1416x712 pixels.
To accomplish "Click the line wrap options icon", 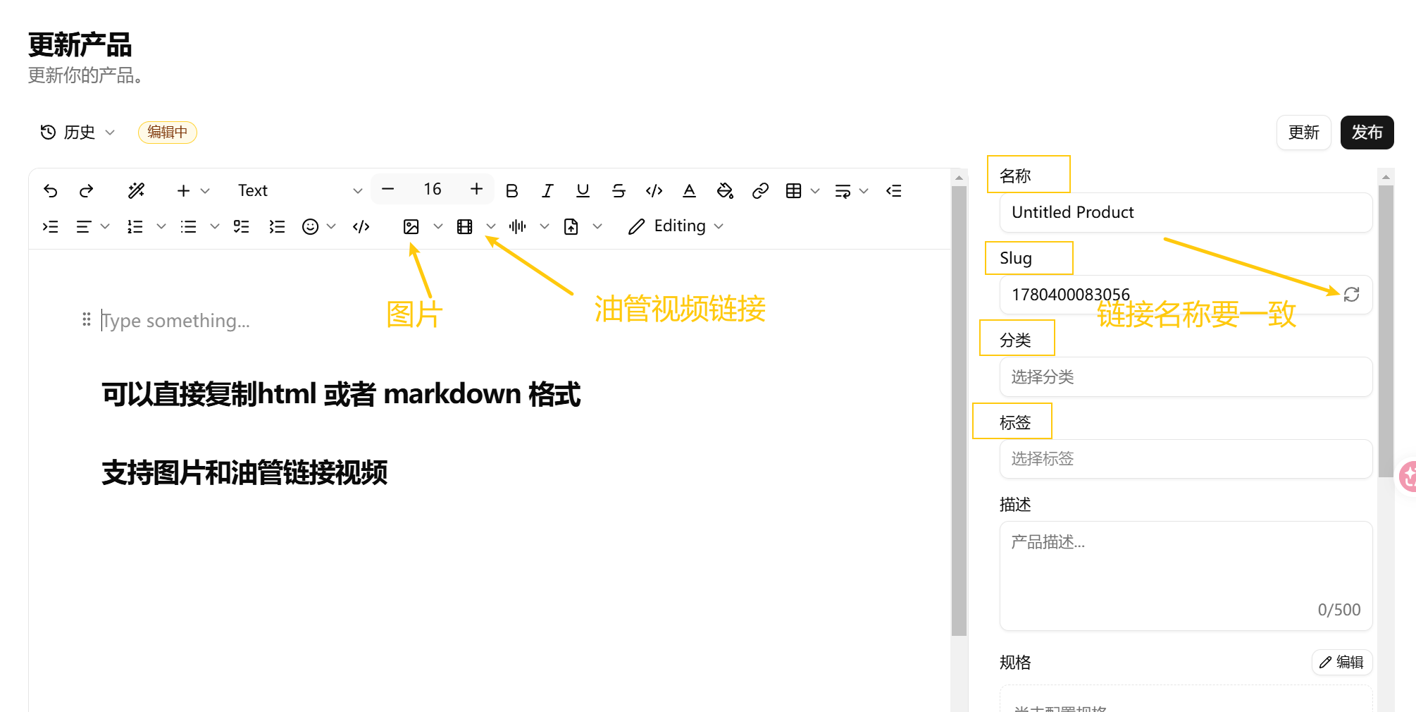I will coord(843,190).
